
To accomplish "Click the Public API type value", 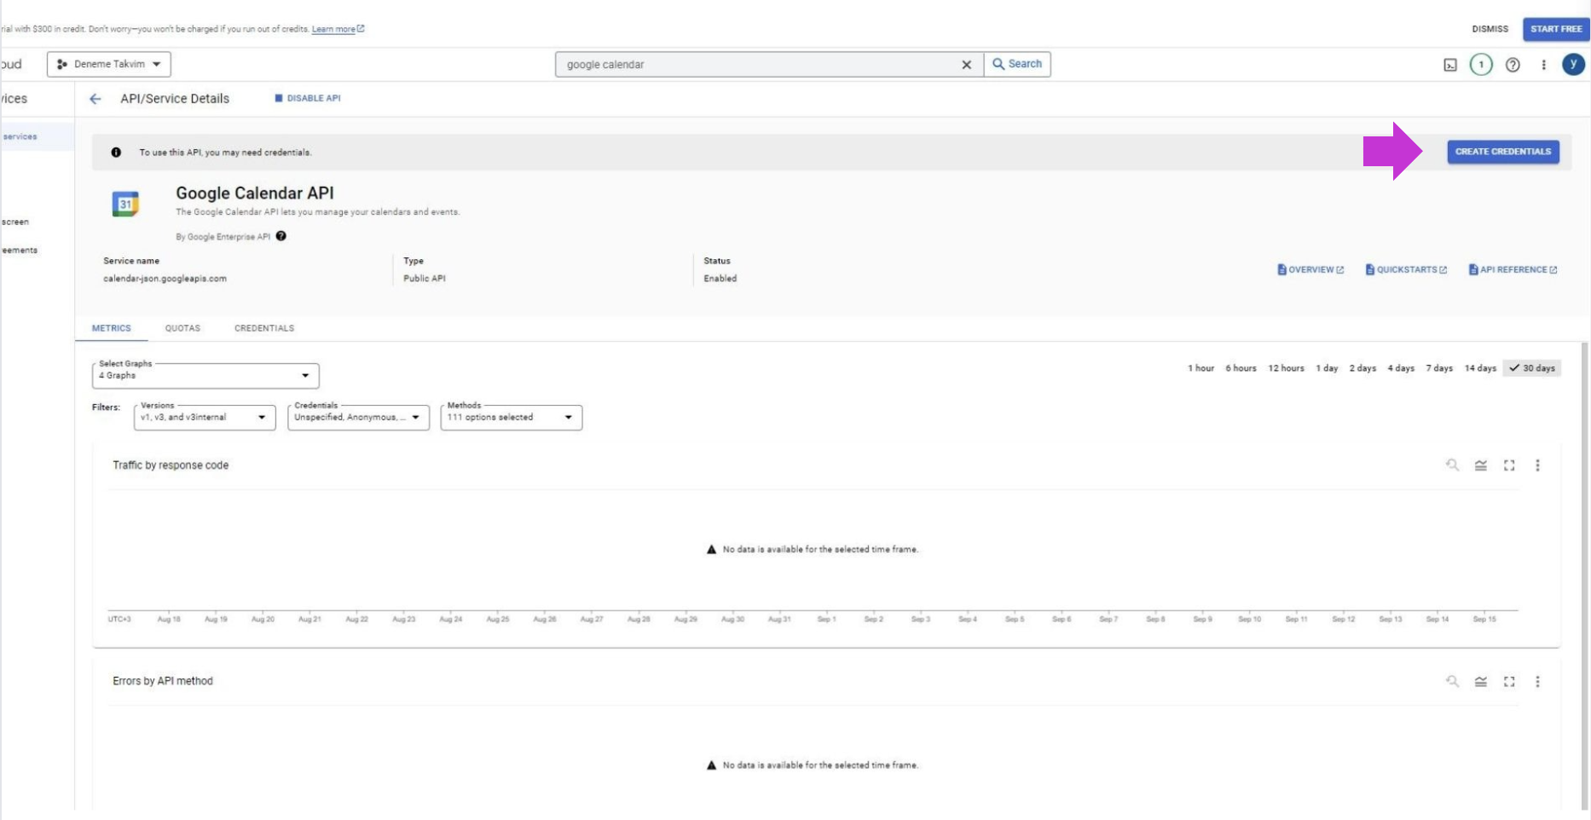I will click(x=425, y=279).
